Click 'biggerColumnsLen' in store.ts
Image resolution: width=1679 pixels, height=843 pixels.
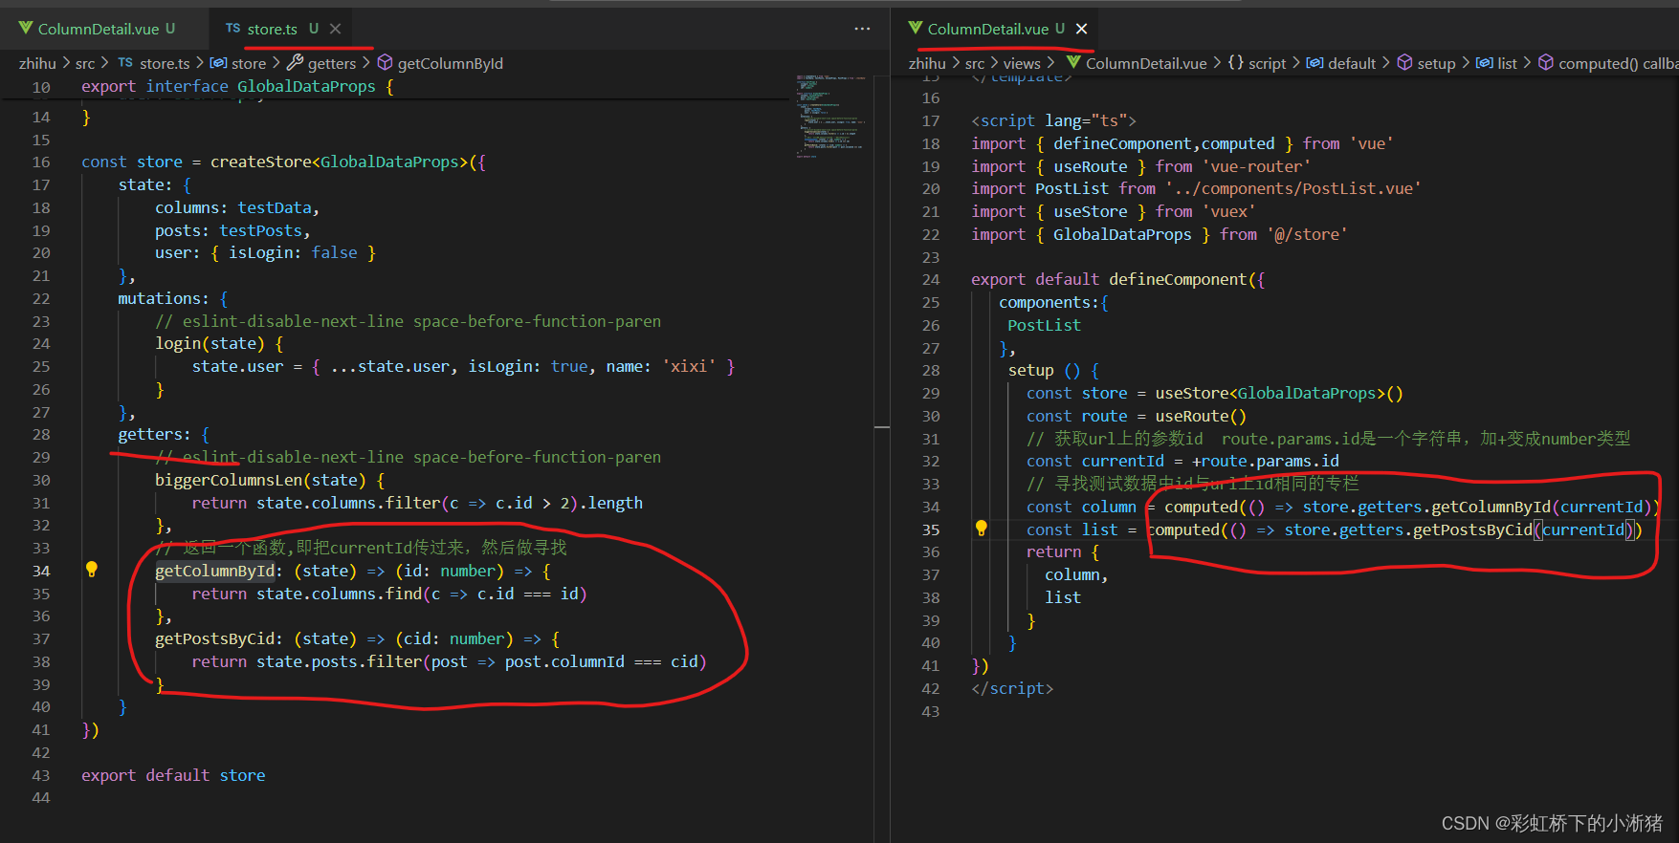click(x=229, y=480)
